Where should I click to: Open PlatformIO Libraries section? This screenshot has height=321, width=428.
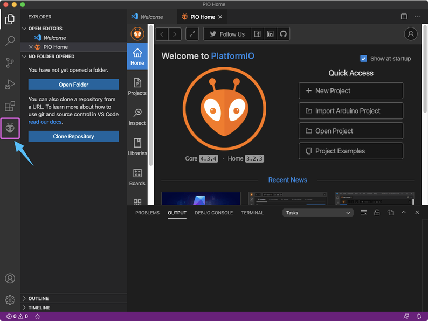tap(137, 146)
